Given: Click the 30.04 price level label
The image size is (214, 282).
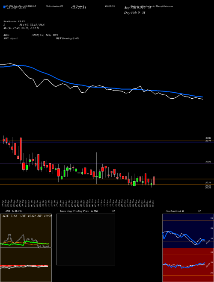Looking at the screenshot, I should (x=208, y=162).
